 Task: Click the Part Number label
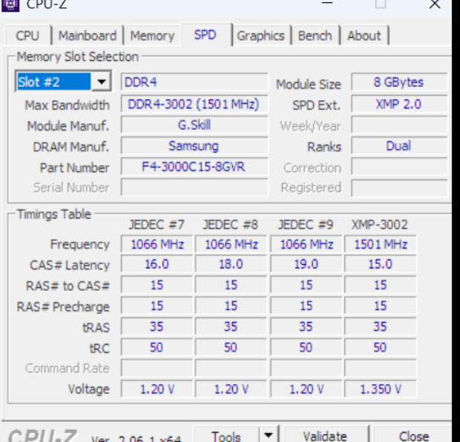tap(74, 168)
